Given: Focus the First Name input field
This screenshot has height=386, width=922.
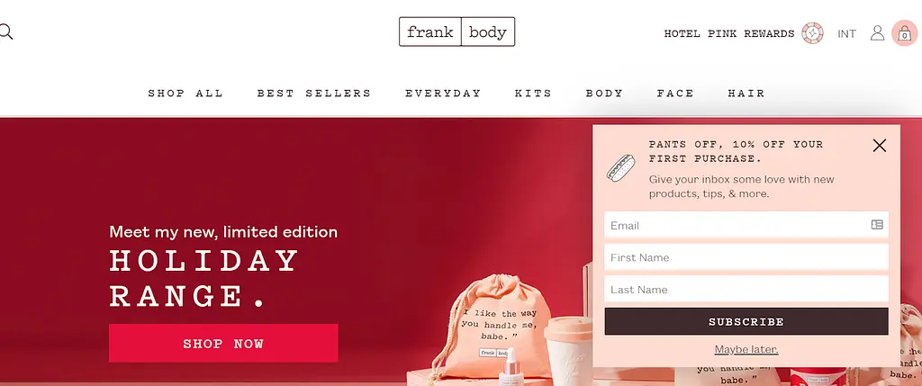Looking at the screenshot, I should pyautogui.click(x=746, y=257).
